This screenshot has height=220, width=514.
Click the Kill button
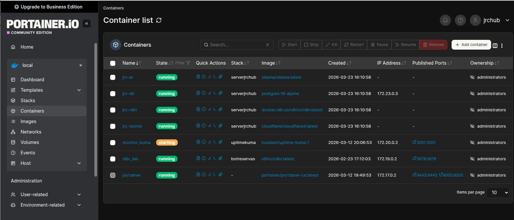tap(331, 45)
